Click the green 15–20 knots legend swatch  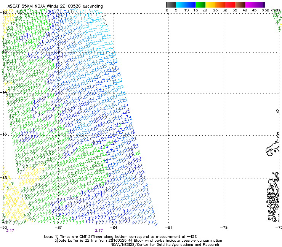tap(200, 5)
